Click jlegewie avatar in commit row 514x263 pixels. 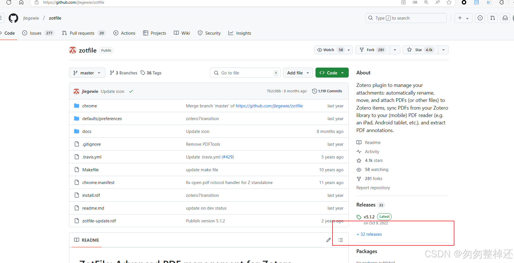(76, 91)
